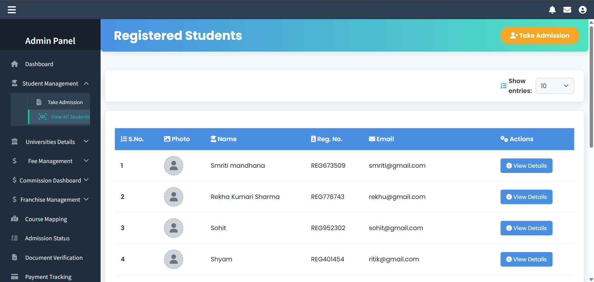Viewport: 594px width, 282px height.
Task: Click the Dashboard home icon
Action: coord(15,64)
